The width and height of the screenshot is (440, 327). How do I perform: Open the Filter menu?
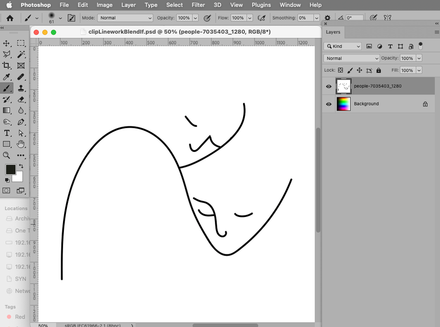198,5
